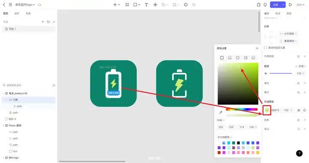Image resolution: width=309 pixels, height=163 pixels.
Task: Close the color settings panel
Action: (x=257, y=48)
